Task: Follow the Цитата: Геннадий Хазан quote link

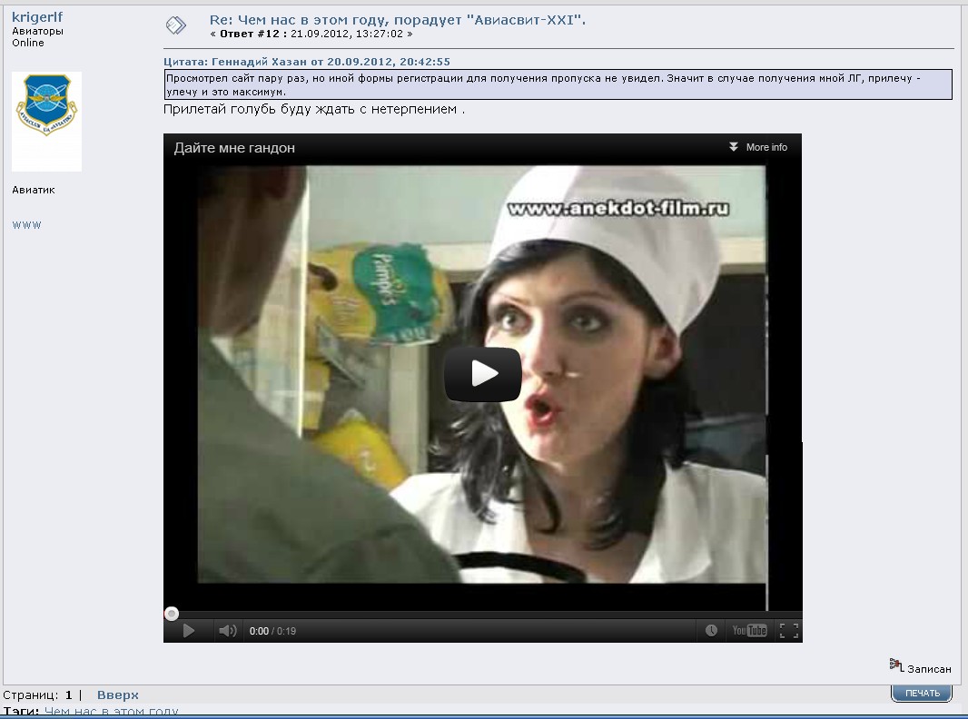Action: 307,62
